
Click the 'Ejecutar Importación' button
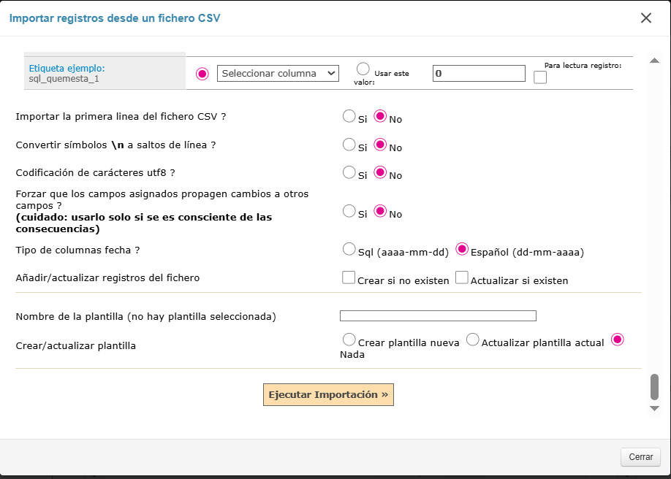pyautogui.click(x=328, y=395)
